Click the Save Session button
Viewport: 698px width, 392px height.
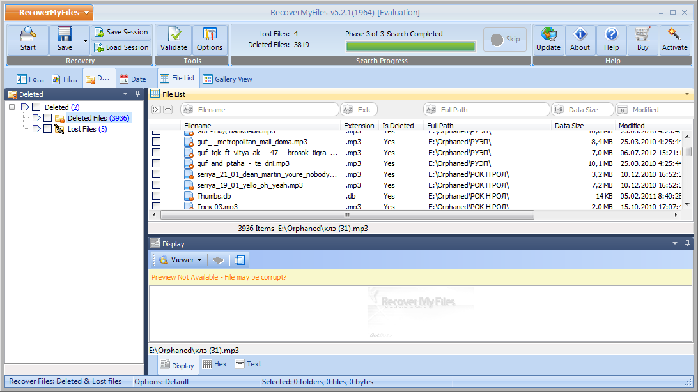click(x=121, y=32)
